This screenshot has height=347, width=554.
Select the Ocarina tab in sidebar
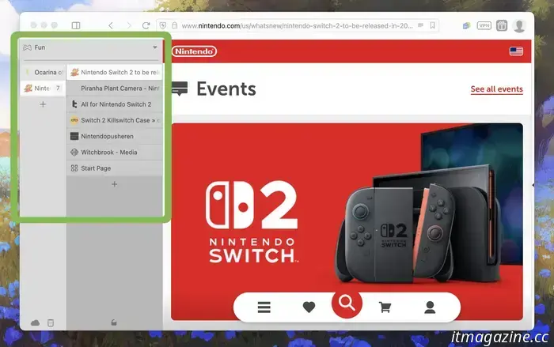click(x=43, y=73)
